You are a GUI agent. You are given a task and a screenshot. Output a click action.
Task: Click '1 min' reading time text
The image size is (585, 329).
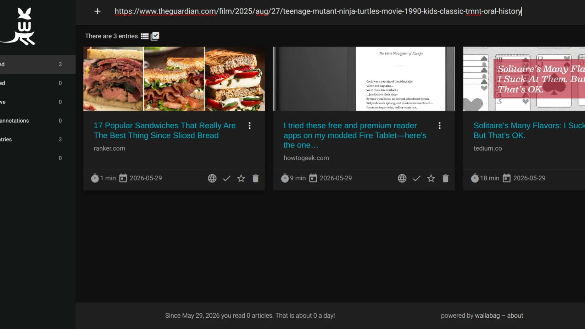point(108,178)
